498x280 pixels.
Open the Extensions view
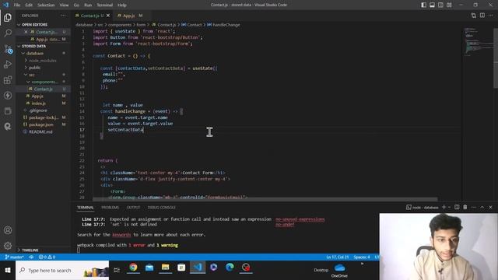8,79
